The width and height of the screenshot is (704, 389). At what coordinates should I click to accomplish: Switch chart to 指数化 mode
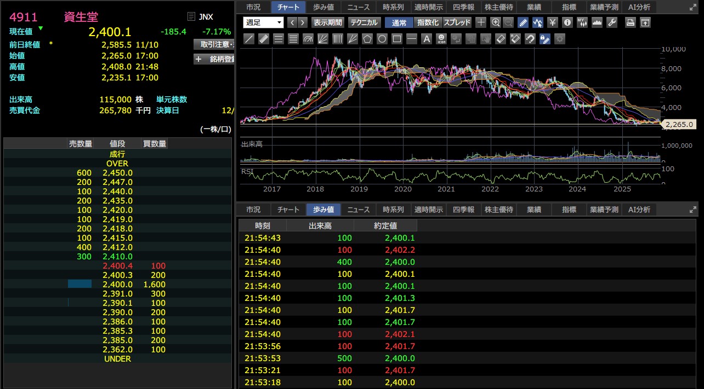[428, 22]
